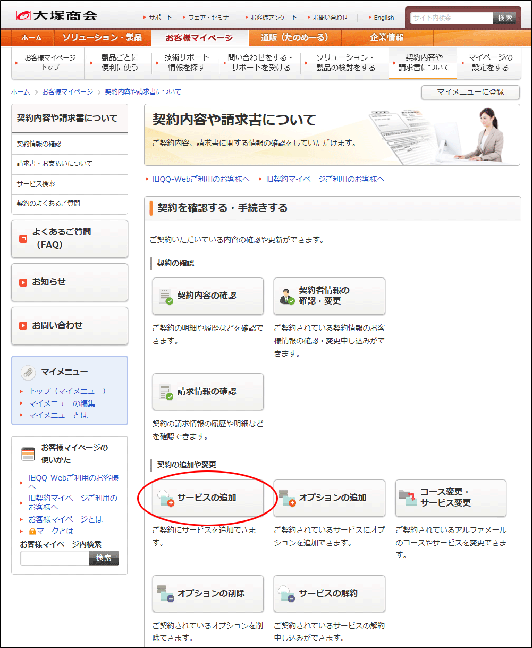Image resolution: width=532 pixels, height=648 pixels.
Task: Click the 請求情報の確認 icon
Action: 166,392
